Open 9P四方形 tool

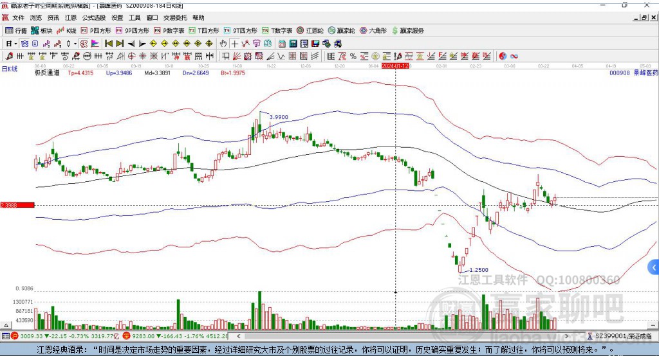[133, 31]
